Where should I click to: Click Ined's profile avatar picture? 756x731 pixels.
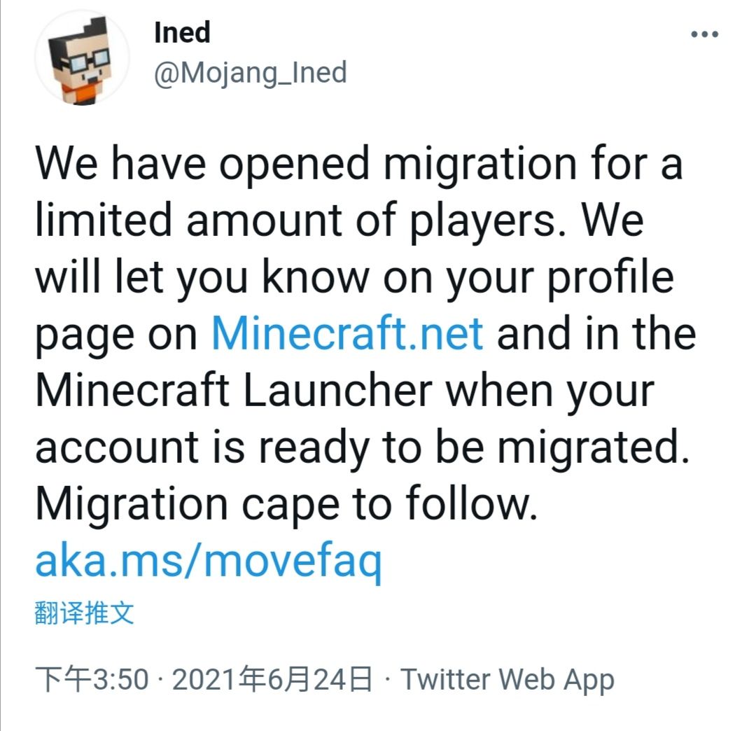[82, 57]
